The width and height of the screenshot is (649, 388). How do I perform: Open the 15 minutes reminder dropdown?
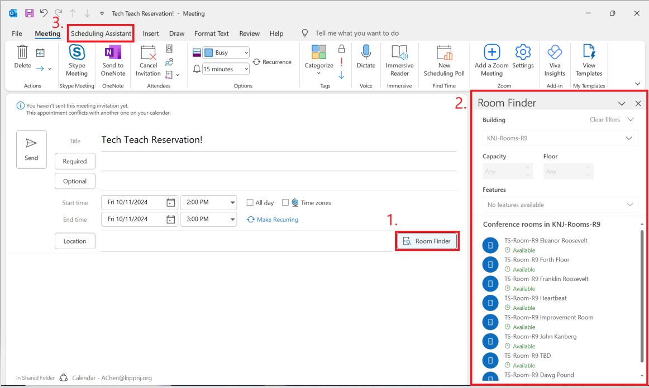(246, 69)
